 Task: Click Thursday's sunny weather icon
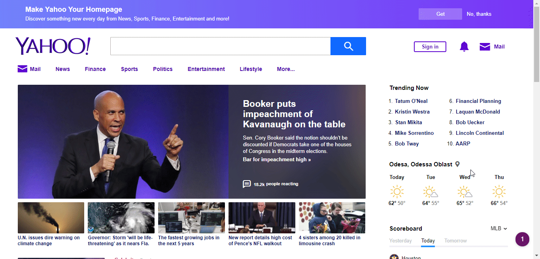(x=499, y=192)
